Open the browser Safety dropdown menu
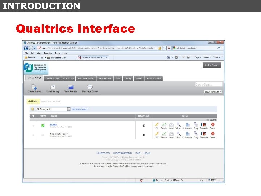 point(207,57)
